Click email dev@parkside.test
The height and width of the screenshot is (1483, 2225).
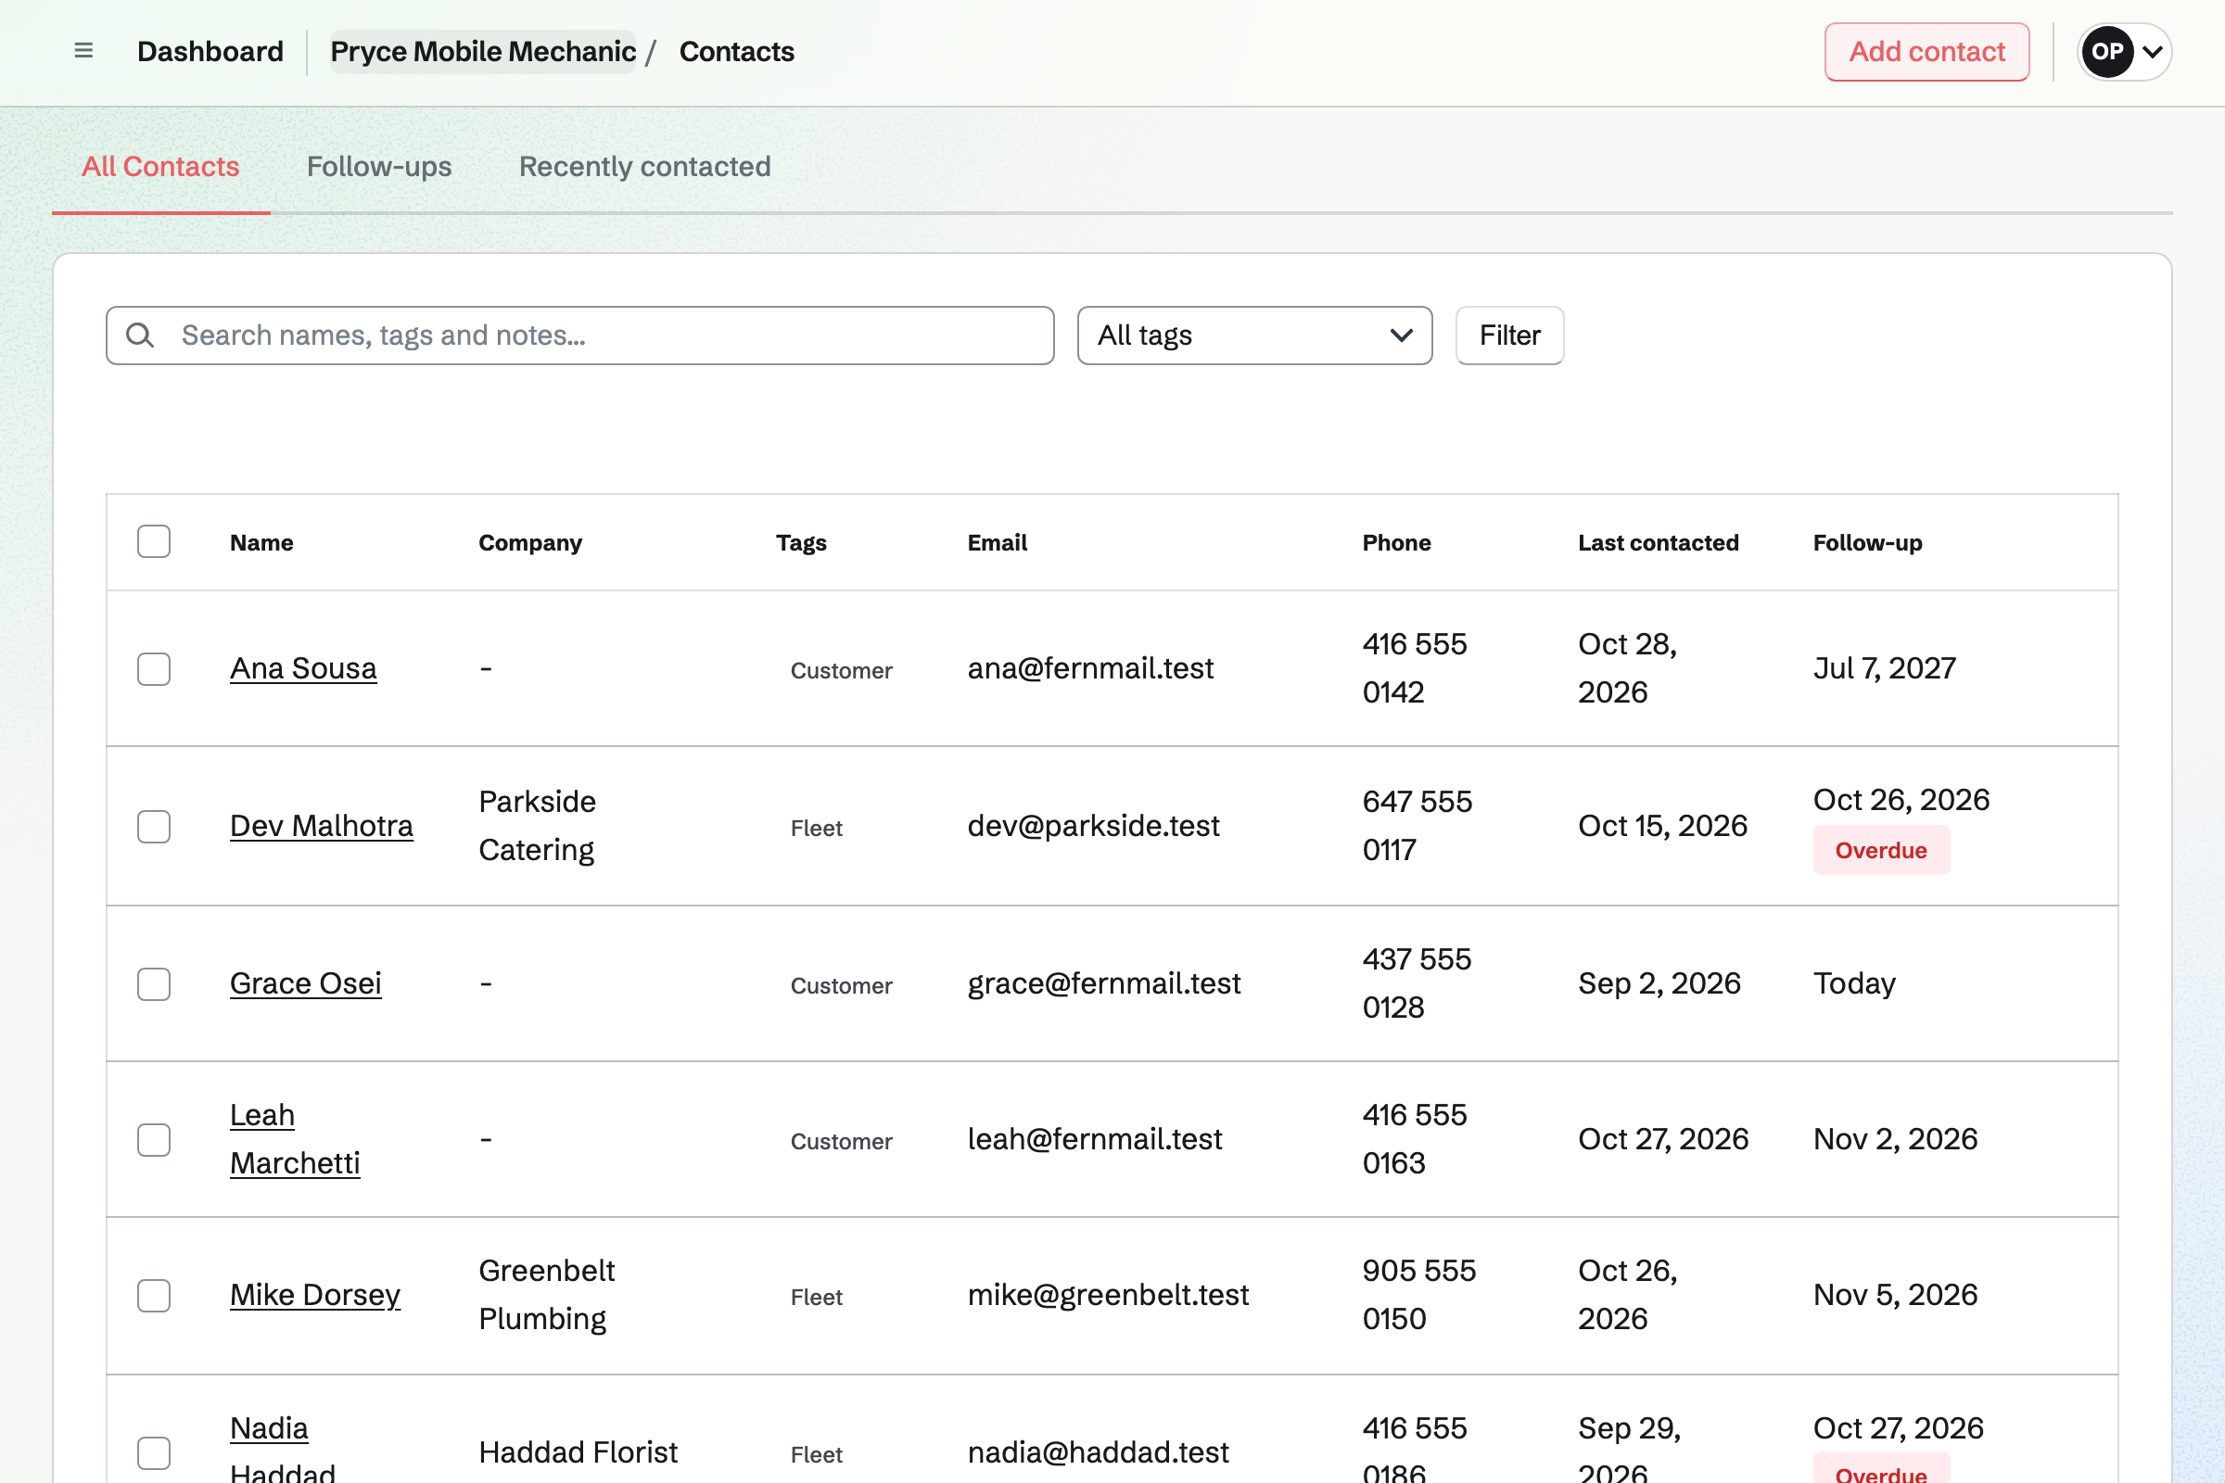coord(1093,826)
